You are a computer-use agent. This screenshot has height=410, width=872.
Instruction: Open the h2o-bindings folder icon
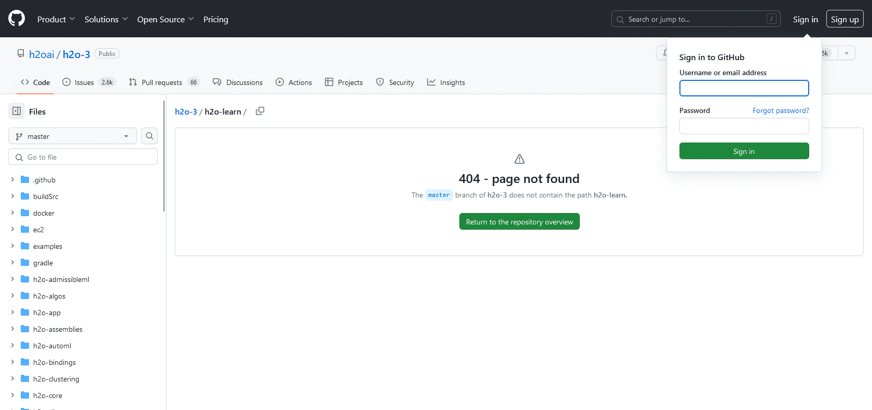tap(25, 362)
